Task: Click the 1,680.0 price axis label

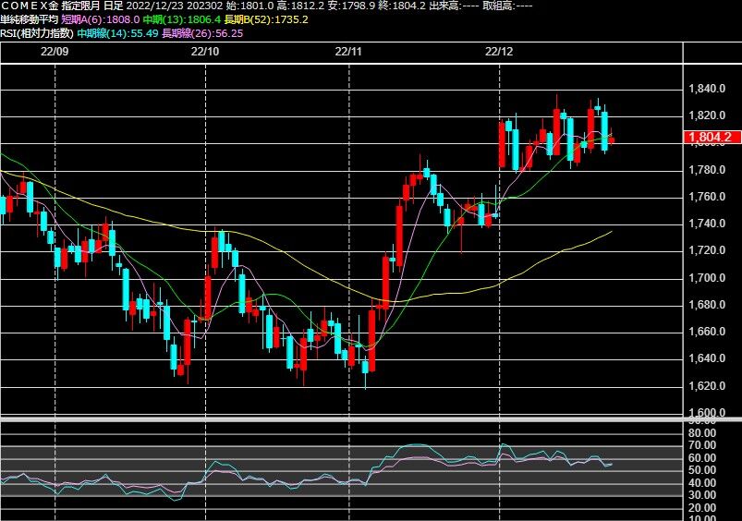Action: click(x=707, y=305)
